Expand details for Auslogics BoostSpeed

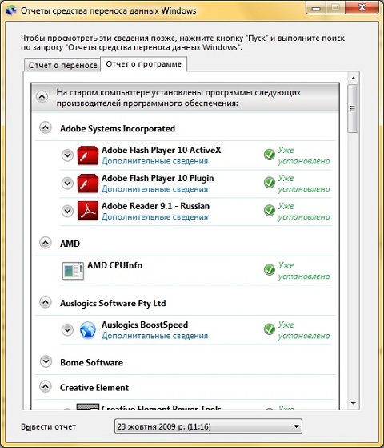[67, 329]
